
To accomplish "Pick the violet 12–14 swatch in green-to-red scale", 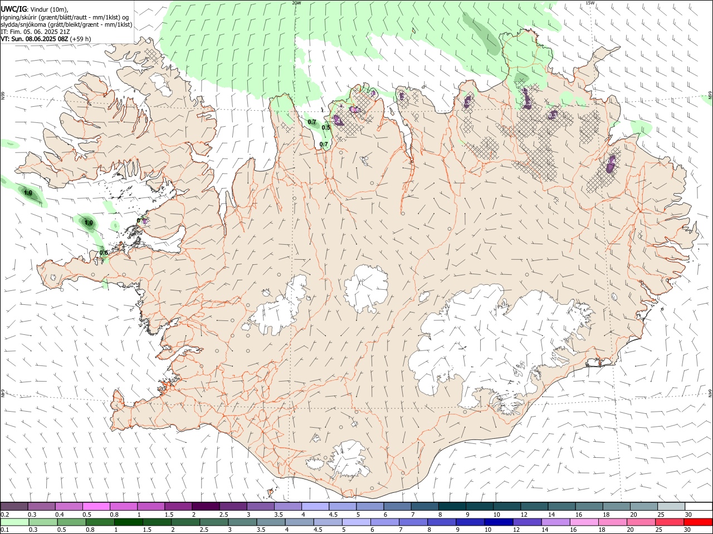I will pos(527,522).
